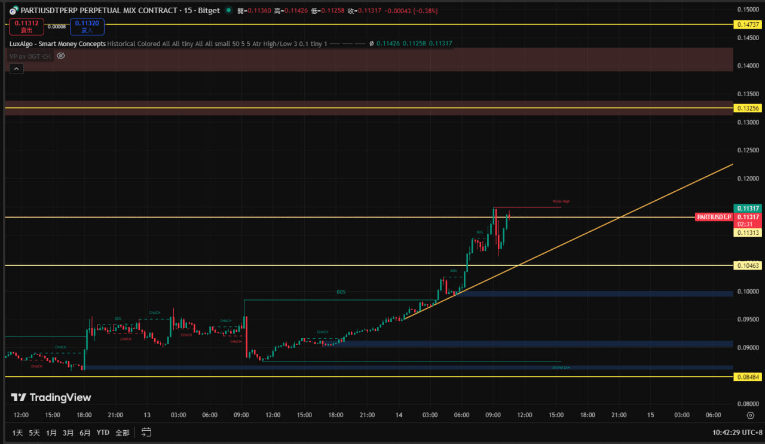Click the 0.10463 yellow price label

click(x=748, y=265)
